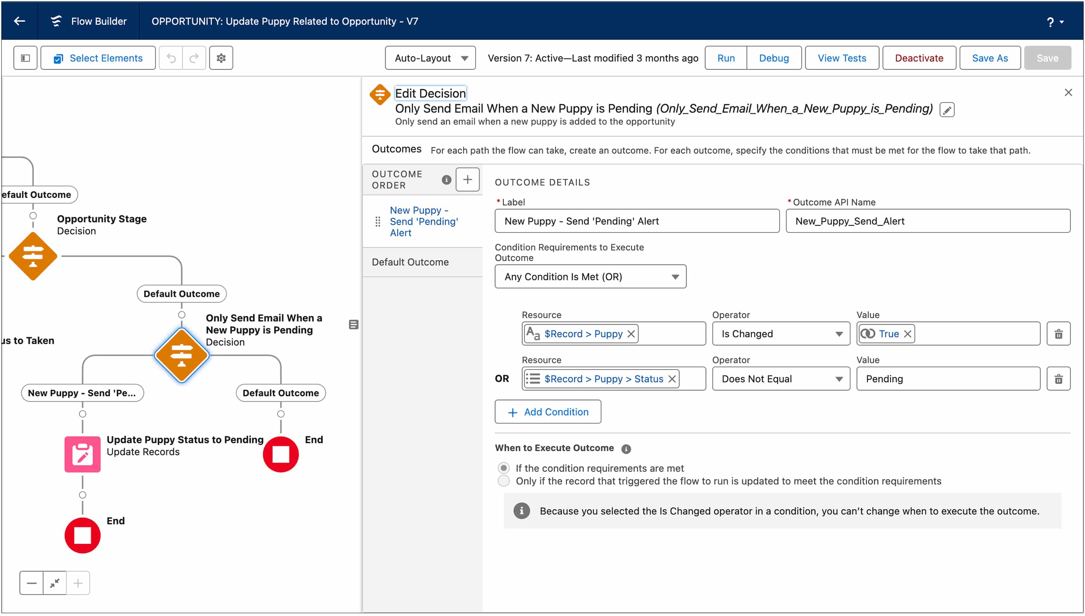The width and height of the screenshot is (1085, 616).
Task: Click the Debug button
Action: [x=773, y=58]
